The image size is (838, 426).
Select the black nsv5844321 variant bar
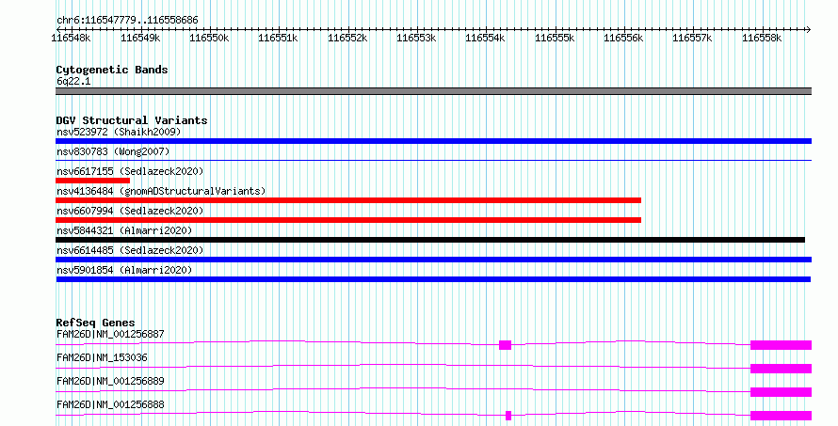pos(430,240)
